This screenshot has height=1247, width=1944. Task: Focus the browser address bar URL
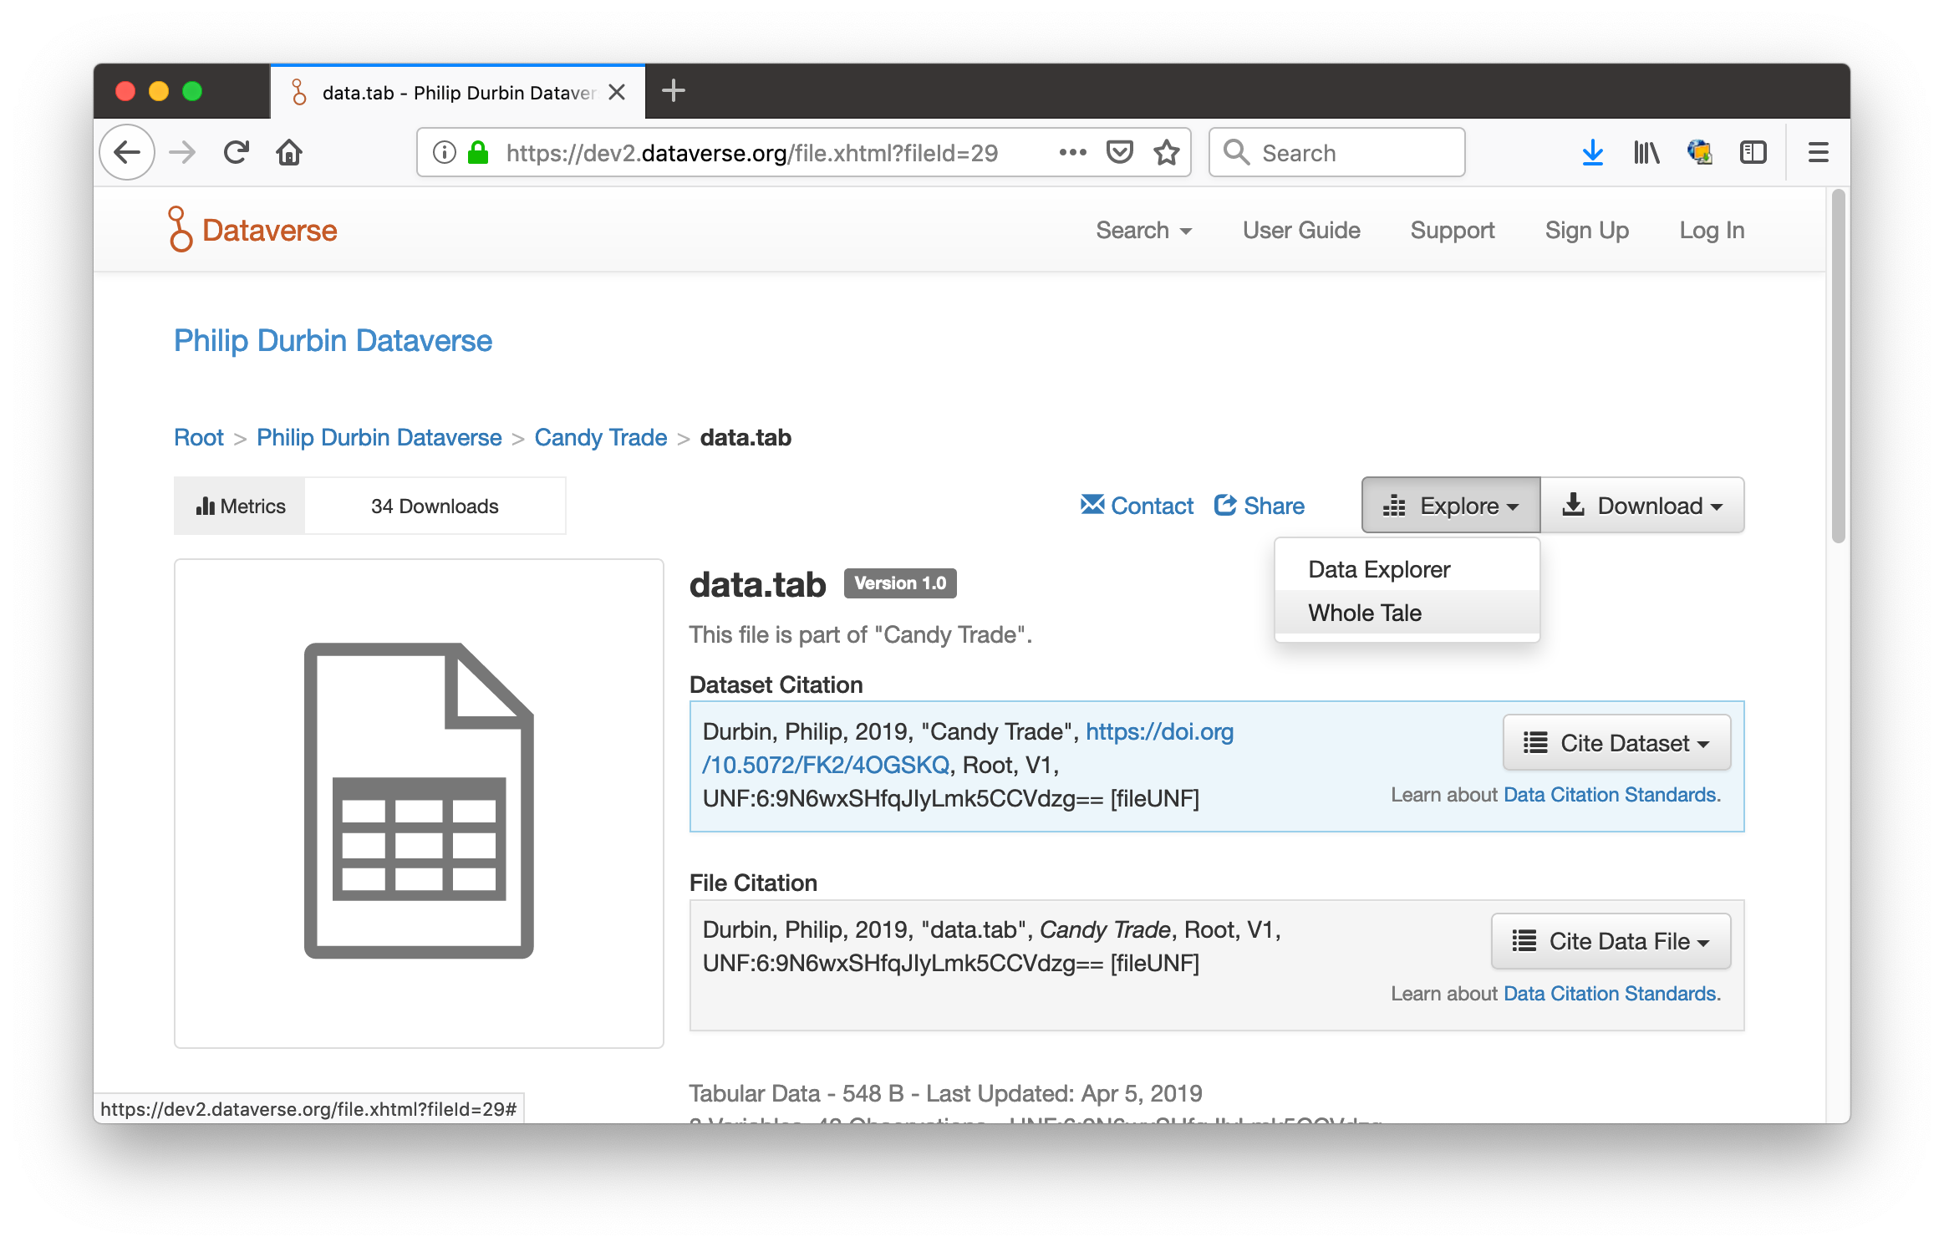click(752, 153)
